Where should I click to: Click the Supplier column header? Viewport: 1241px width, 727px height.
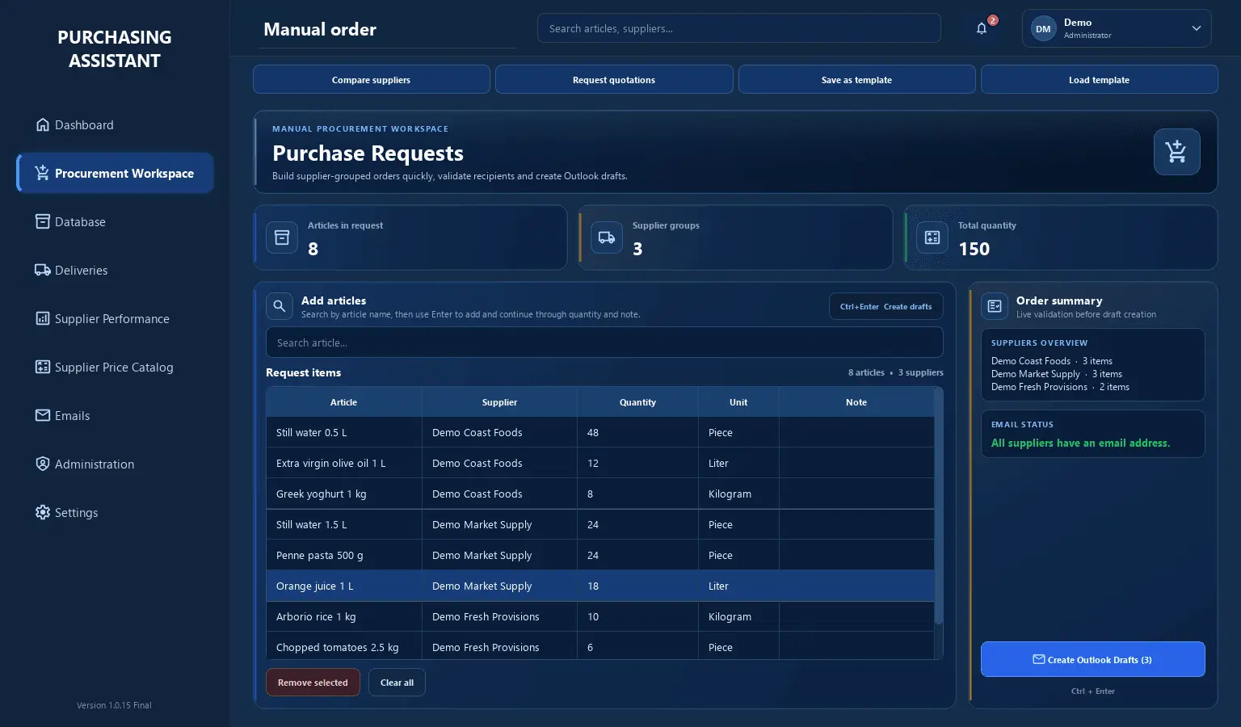(499, 402)
